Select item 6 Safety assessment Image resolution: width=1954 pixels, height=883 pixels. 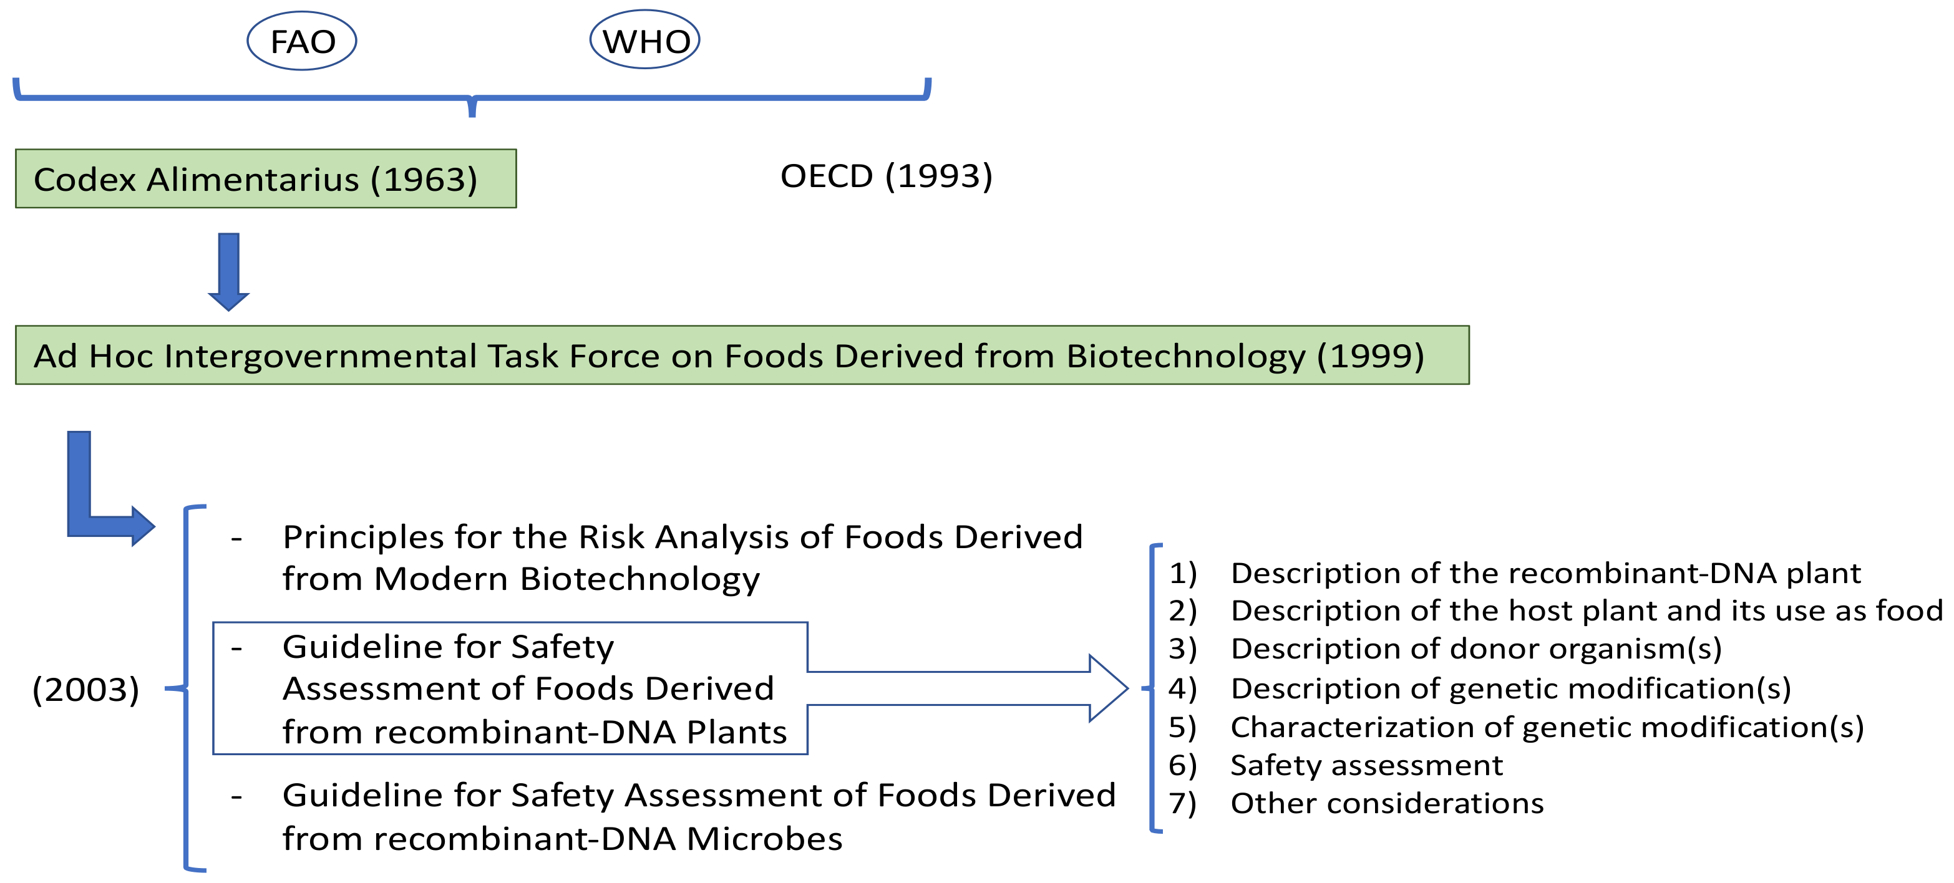(1366, 766)
